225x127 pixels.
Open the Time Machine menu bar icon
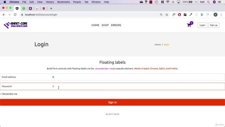(156, 2)
